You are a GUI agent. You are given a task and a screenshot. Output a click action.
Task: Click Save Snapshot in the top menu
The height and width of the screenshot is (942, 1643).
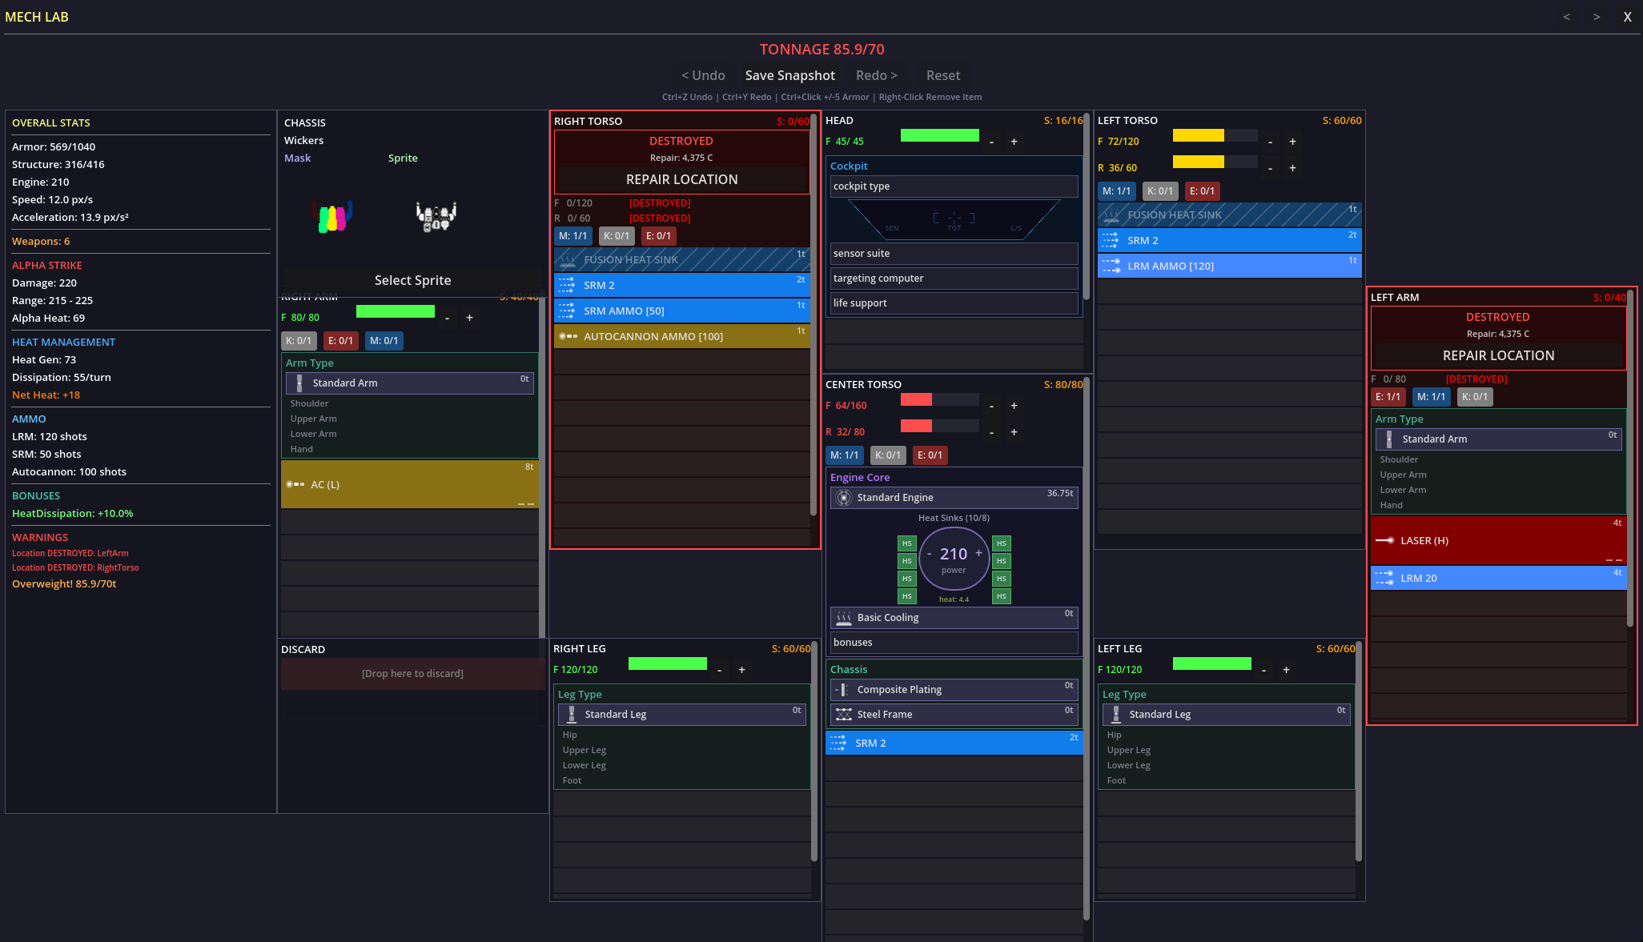[x=789, y=75]
